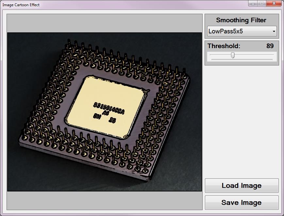Maximize the Image Cartoon Effect window
The image size is (284, 216).
(x=262, y=3)
